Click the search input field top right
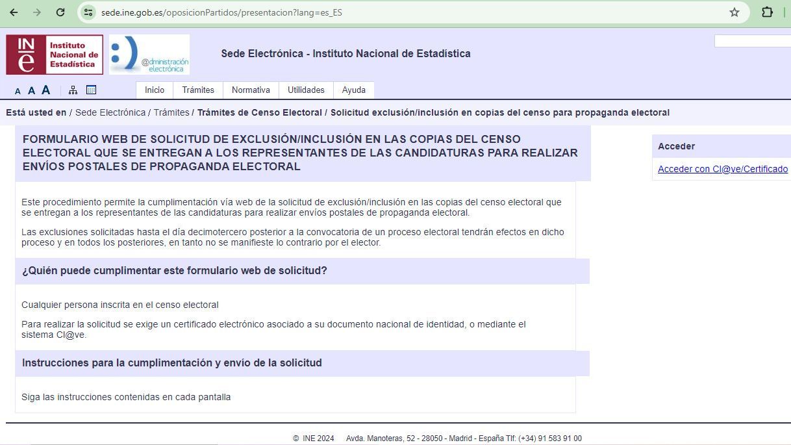The height and width of the screenshot is (445, 791). [x=753, y=40]
